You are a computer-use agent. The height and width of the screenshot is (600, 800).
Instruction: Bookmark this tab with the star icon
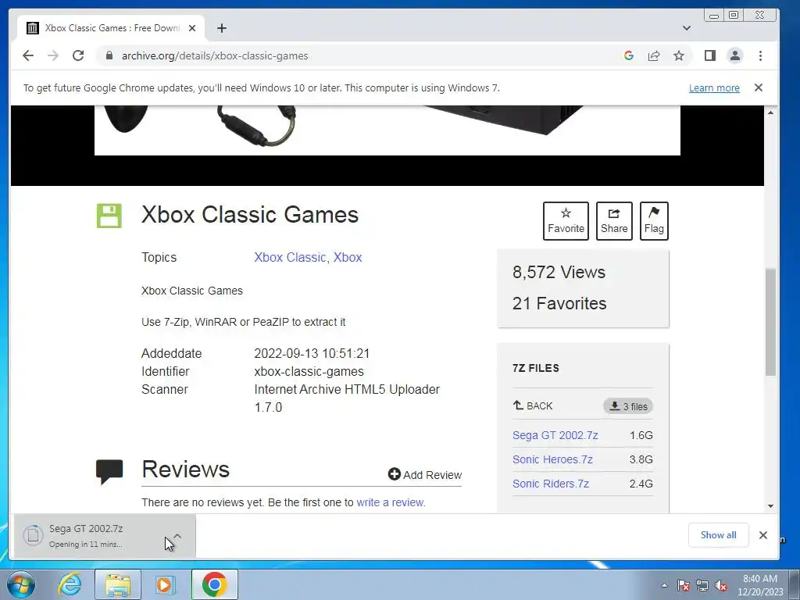pyautogui.click(x=679, y=55)
